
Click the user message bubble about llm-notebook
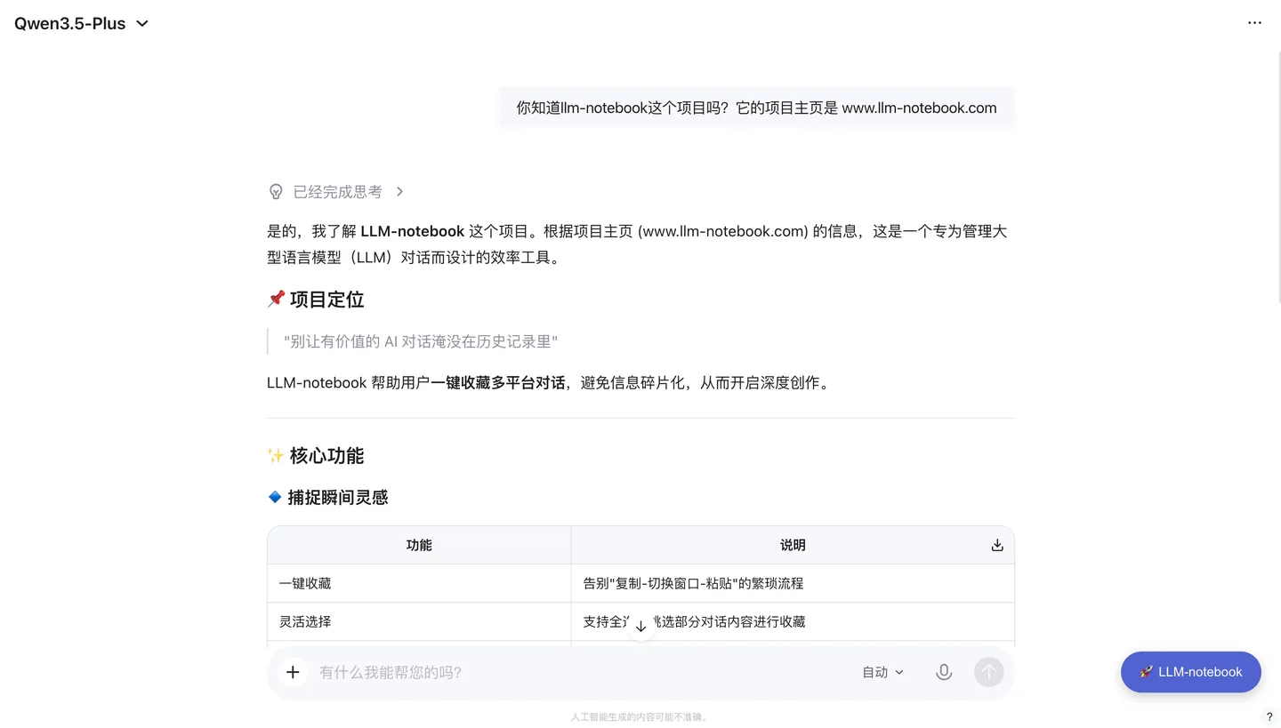pos(756,108)
